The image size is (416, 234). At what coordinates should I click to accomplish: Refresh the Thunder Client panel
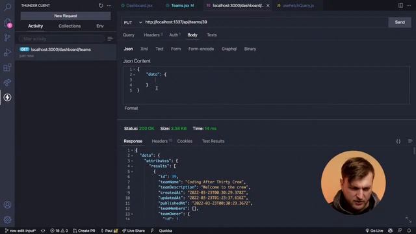pyautogui.click(x=101, y=5)
